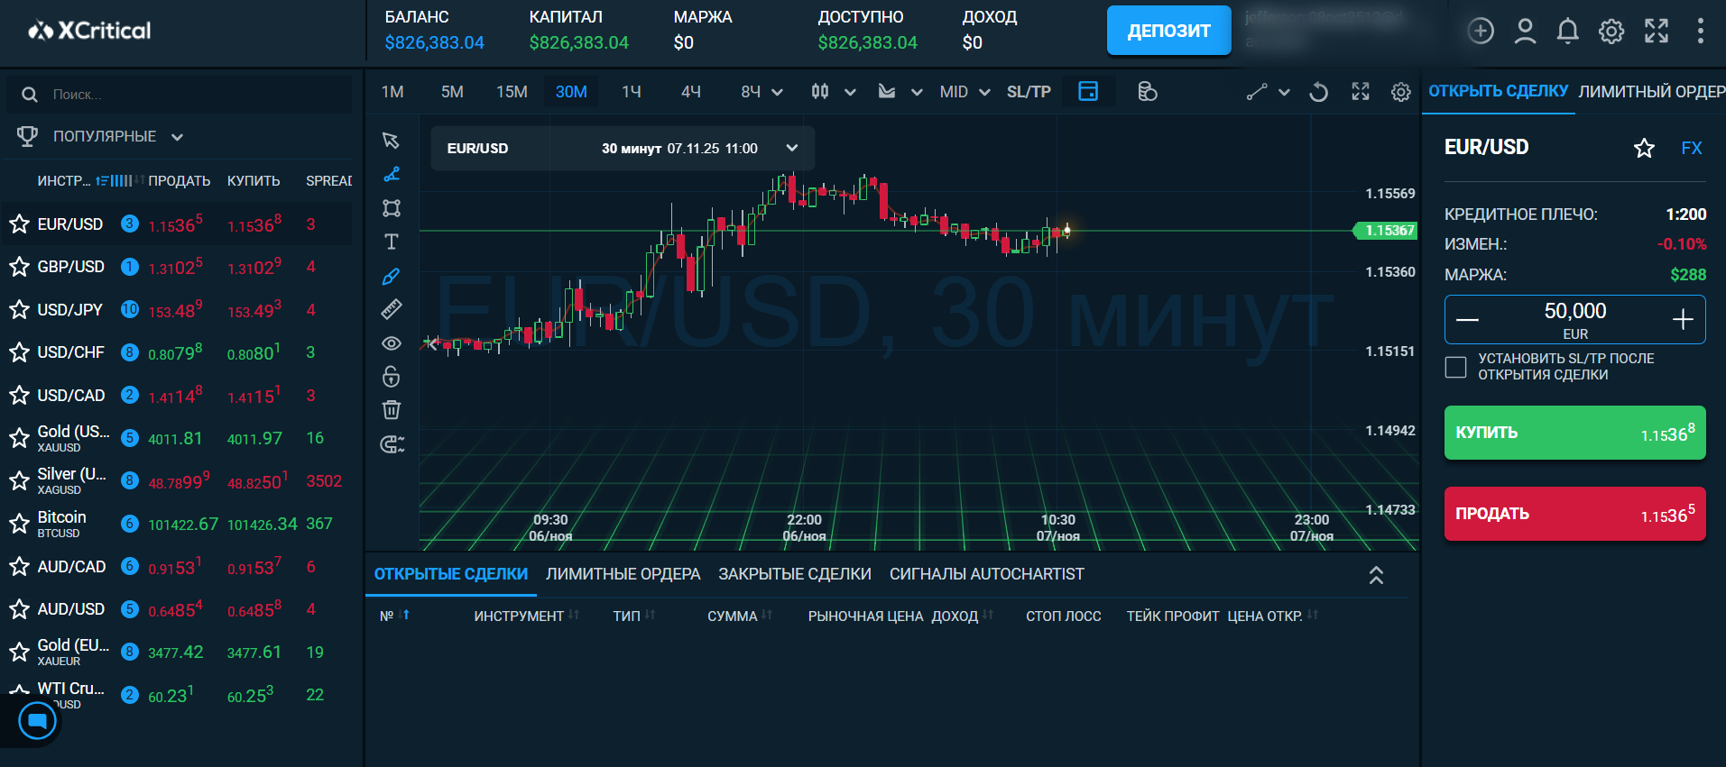Expand the MID price type dropdown

click(964, 92)
